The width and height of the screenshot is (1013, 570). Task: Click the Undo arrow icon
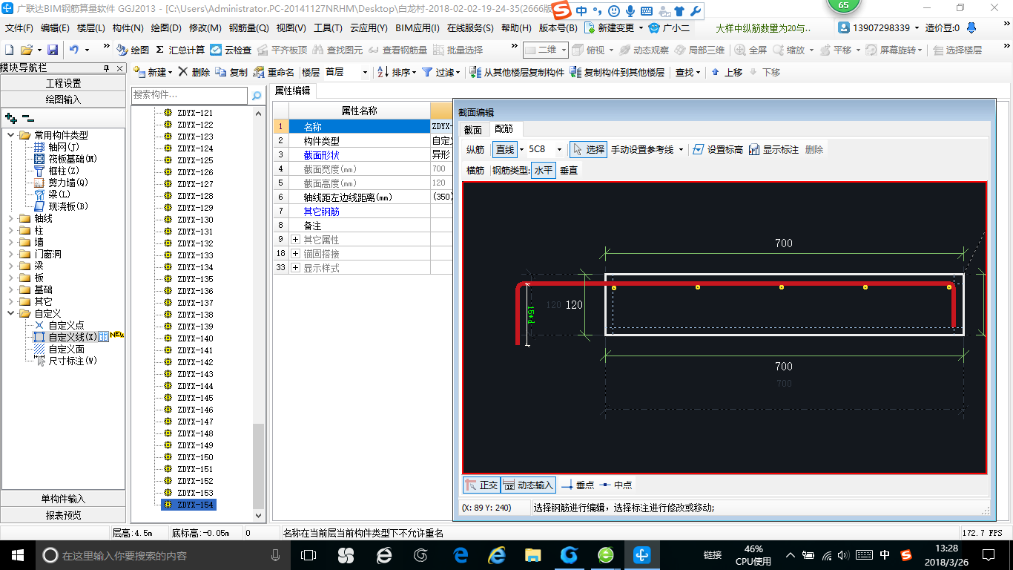(74, 50)
